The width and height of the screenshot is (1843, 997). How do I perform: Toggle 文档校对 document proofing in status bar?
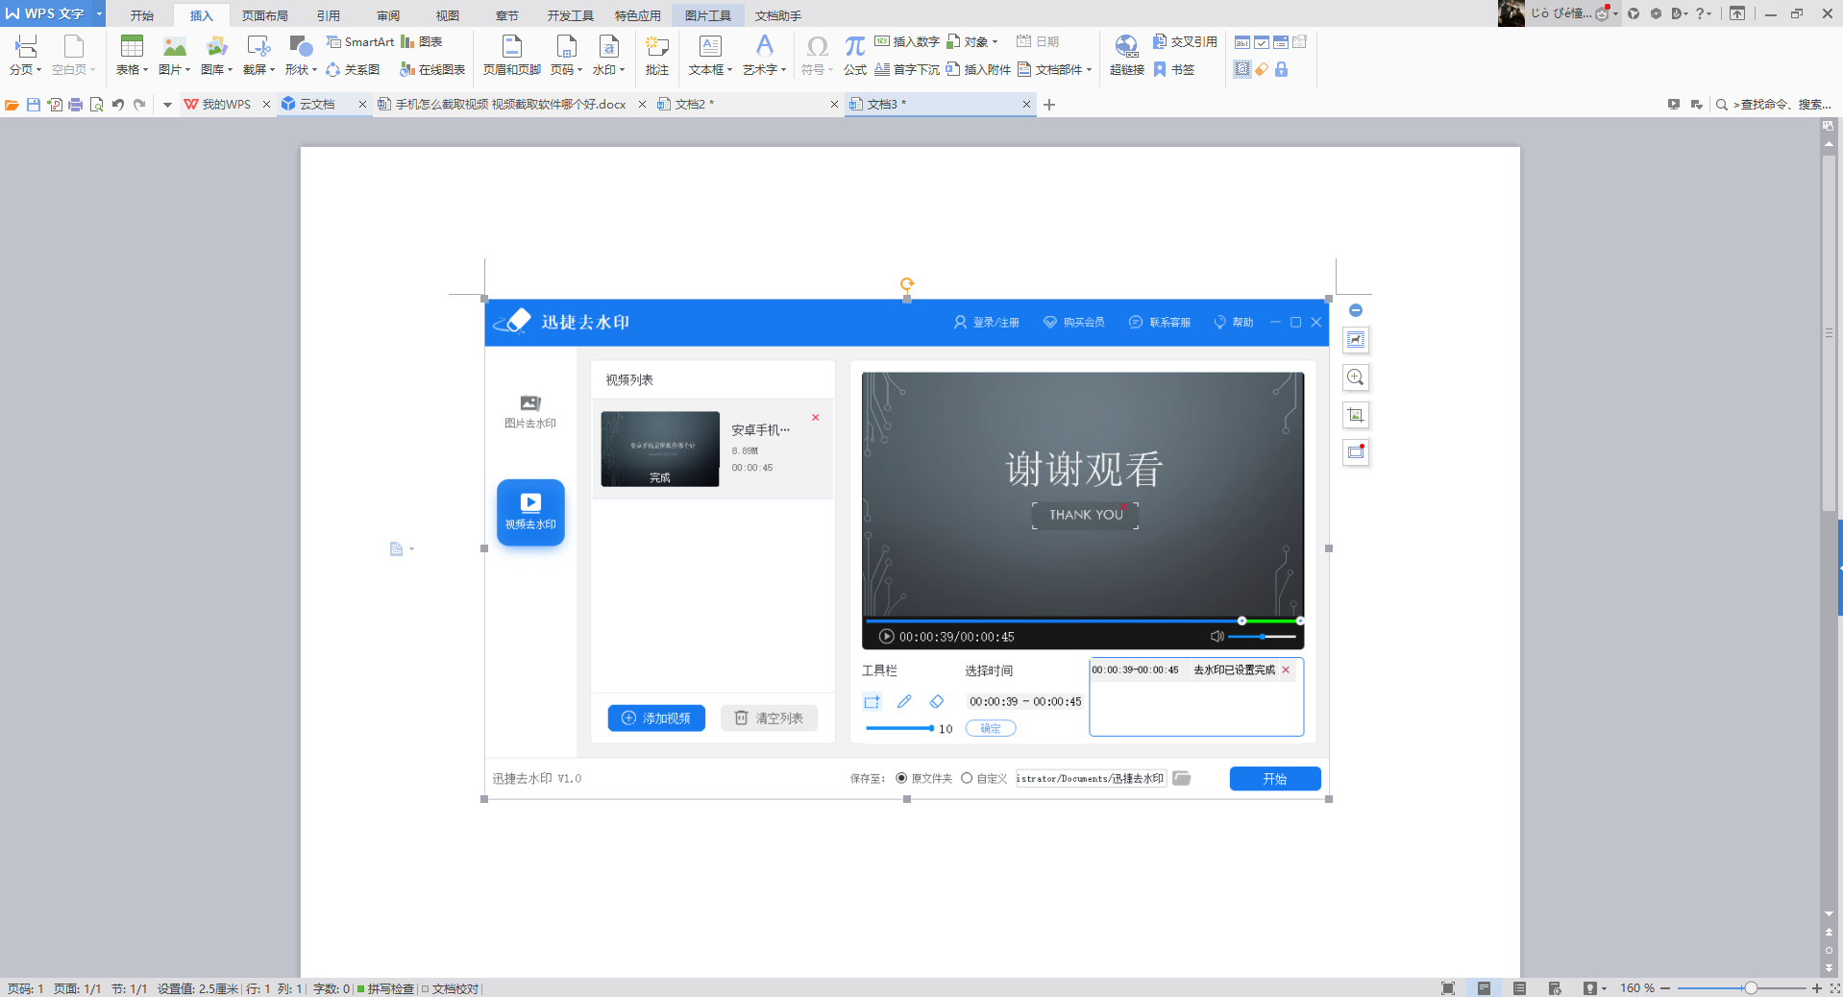pos(450,988)
